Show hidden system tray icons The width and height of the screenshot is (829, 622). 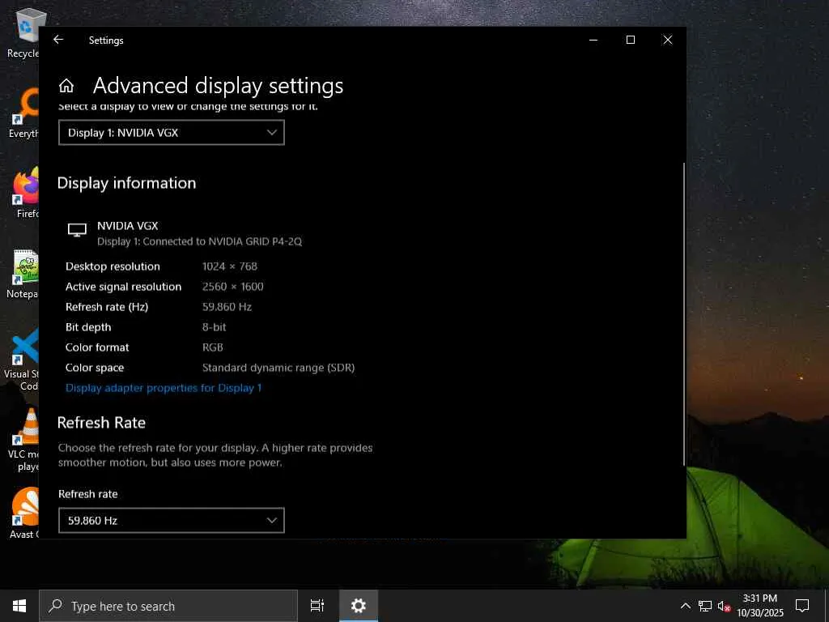[x=685, y=606]
